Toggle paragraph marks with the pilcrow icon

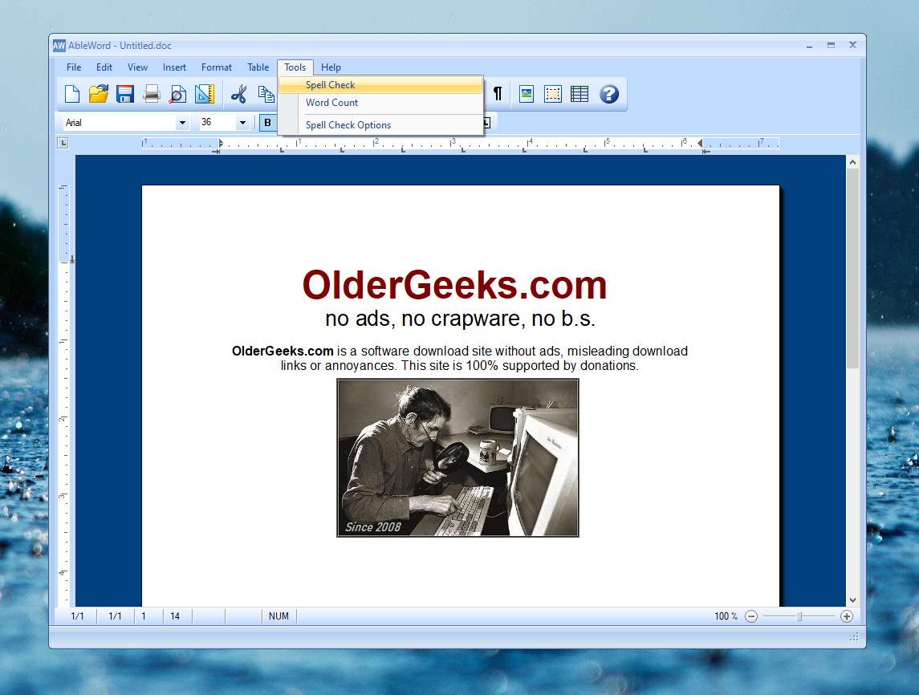[498, 94]
